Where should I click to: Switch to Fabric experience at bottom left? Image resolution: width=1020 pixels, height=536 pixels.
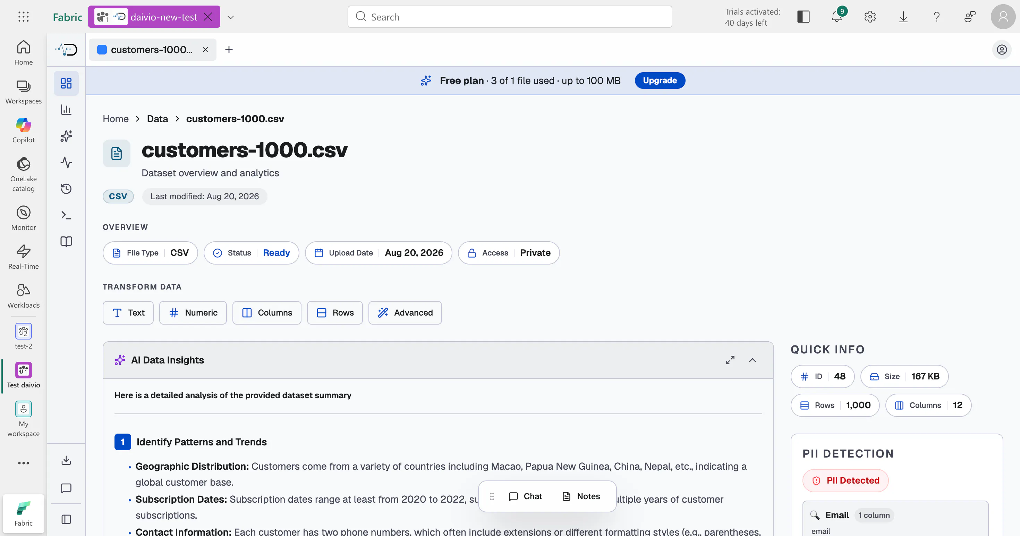(x=23, y=513)
